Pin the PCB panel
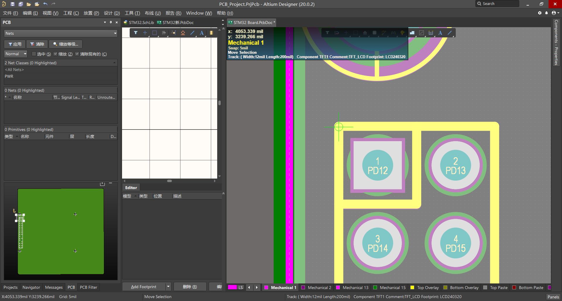562x301 pixels. 111,22
